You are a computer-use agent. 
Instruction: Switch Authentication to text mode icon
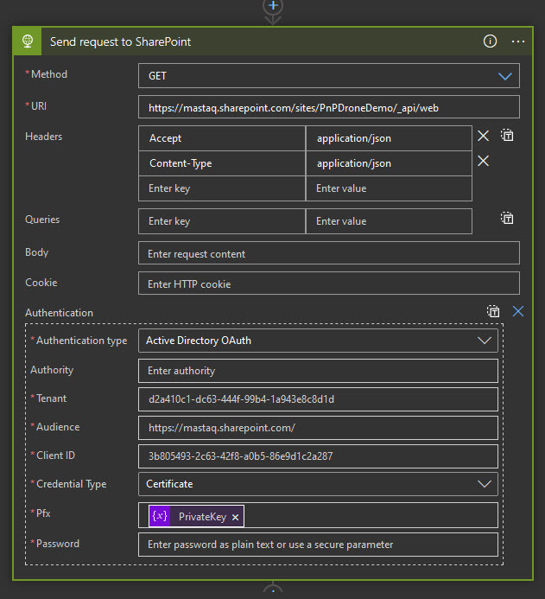click(x=493, y=311)
